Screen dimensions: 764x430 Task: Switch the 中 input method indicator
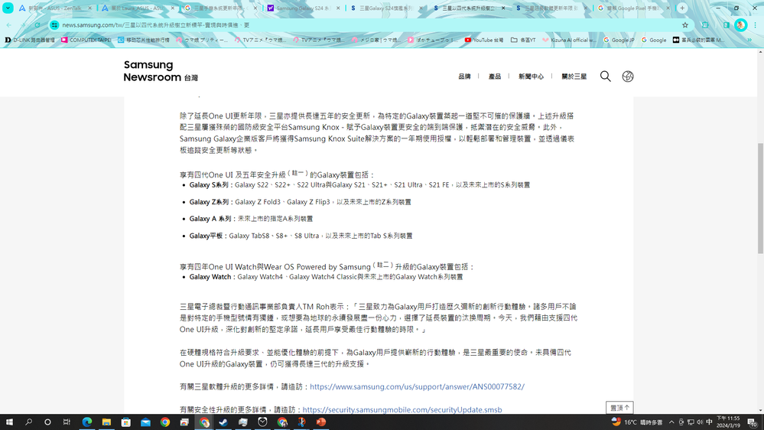709,422
